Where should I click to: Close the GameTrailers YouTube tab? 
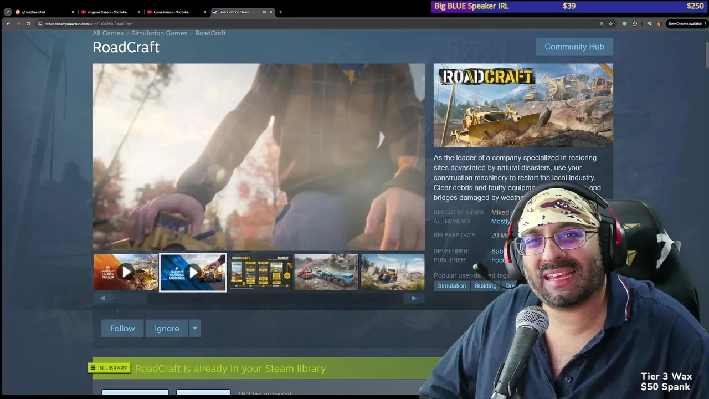(205, 12)
